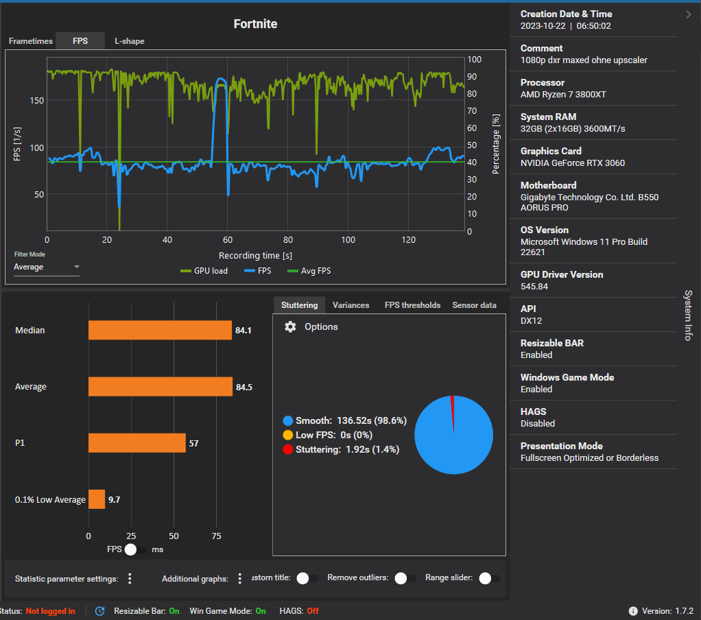Open the FPS thresholds tab
Viewport: 701px width, 620px height.
[412, 305]
